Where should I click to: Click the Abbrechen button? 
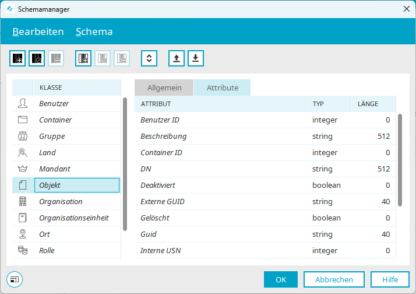pos(334,279)
